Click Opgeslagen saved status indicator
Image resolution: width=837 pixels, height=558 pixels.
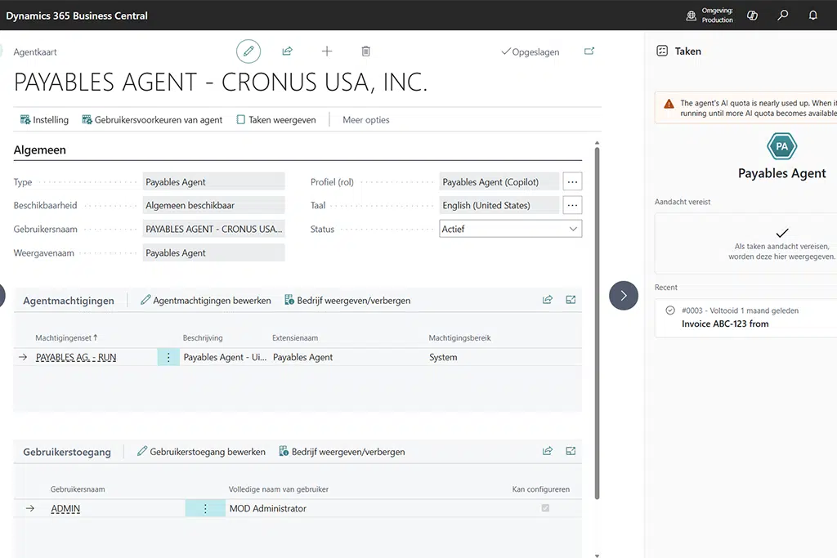pos(530,51)
